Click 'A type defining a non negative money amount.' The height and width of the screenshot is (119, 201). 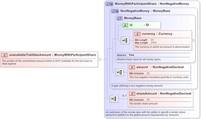pos(137,86)
